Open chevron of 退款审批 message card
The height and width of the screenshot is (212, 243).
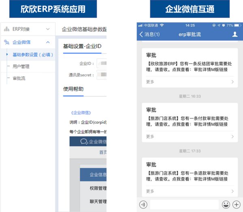232,191
